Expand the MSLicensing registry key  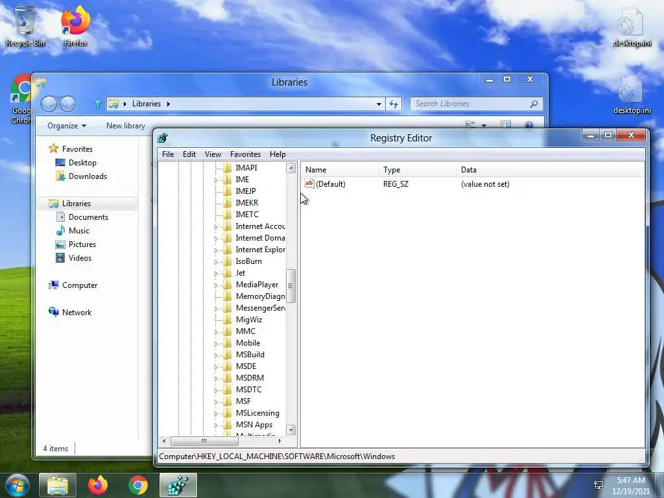tap(216, 414)
